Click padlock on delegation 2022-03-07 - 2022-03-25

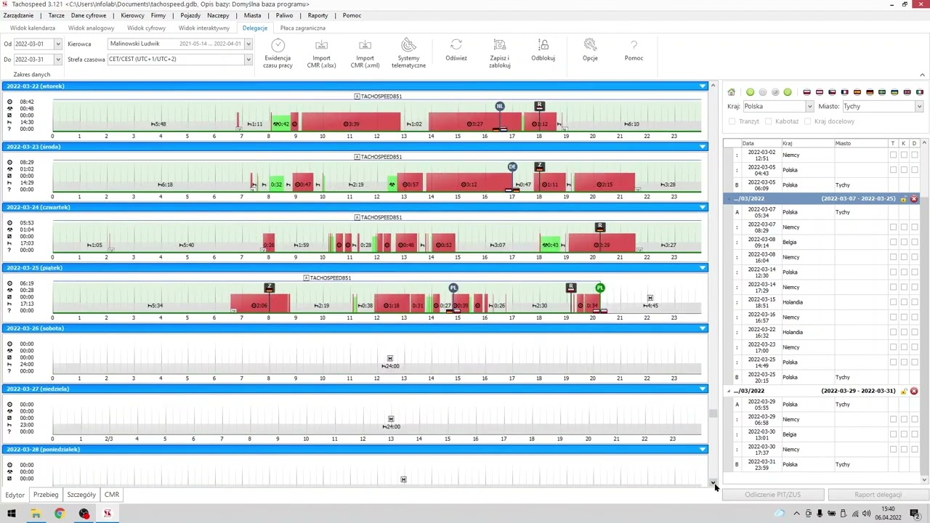904,198
